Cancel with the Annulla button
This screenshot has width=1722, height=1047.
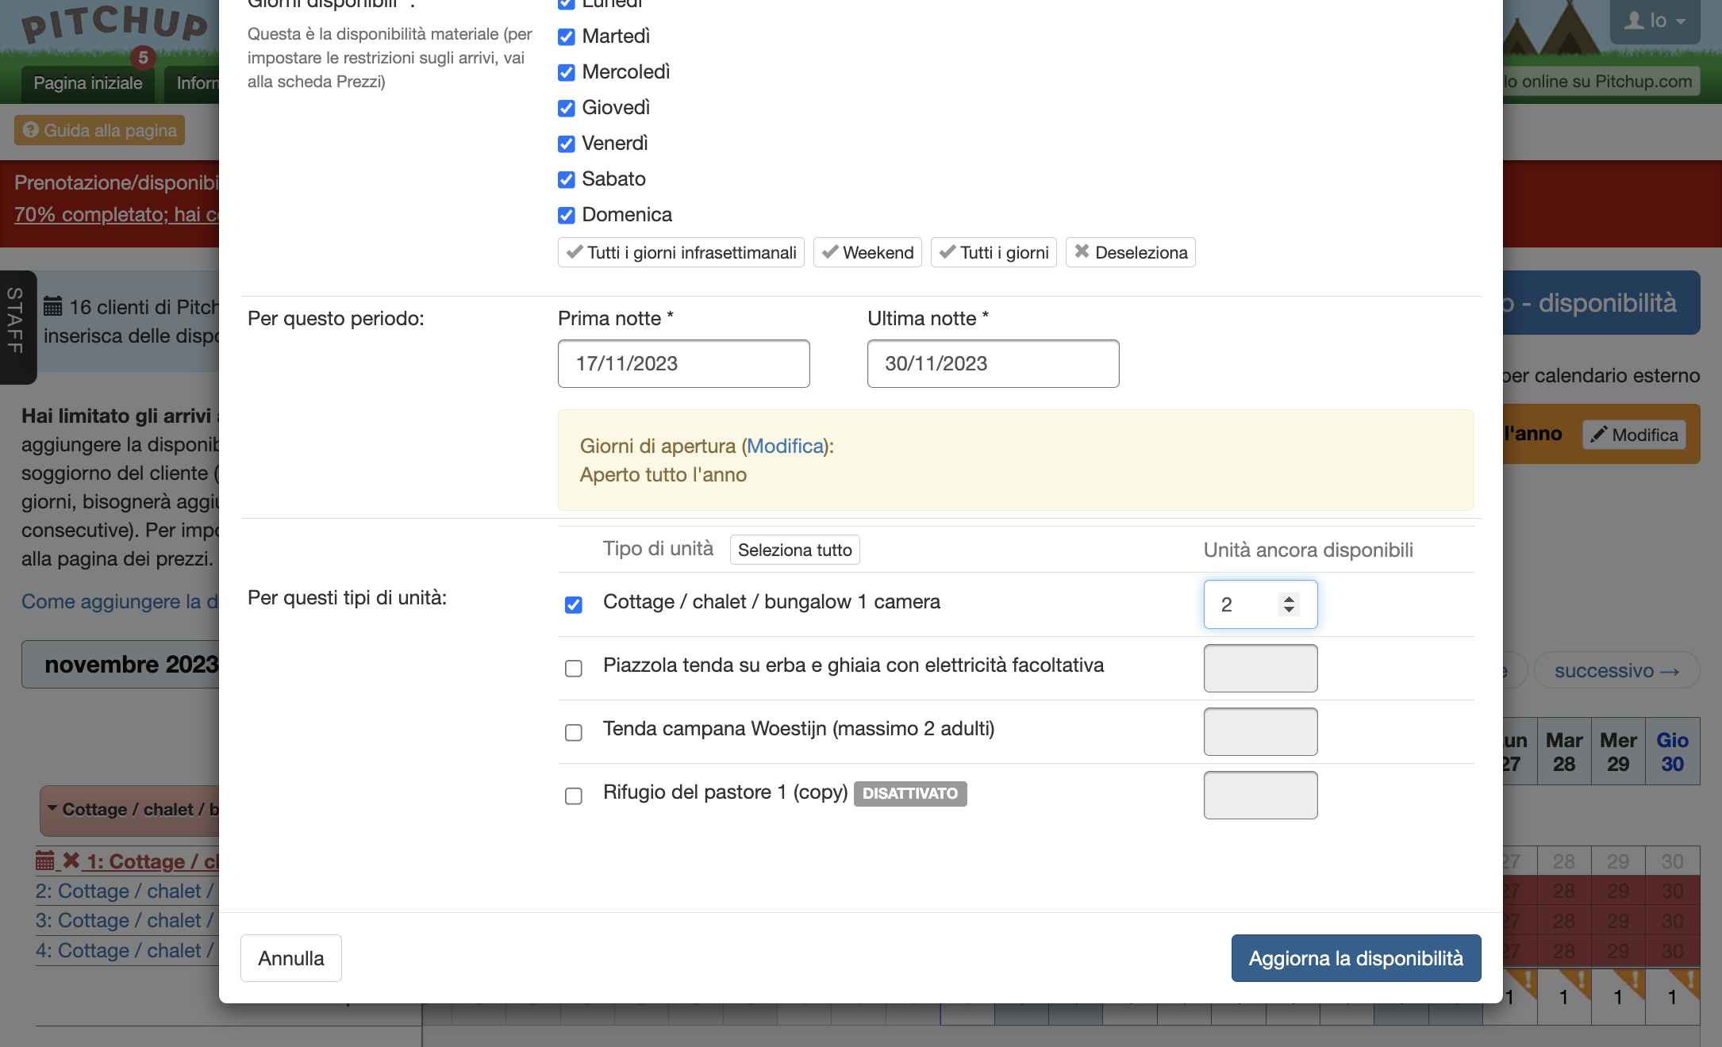290,958
